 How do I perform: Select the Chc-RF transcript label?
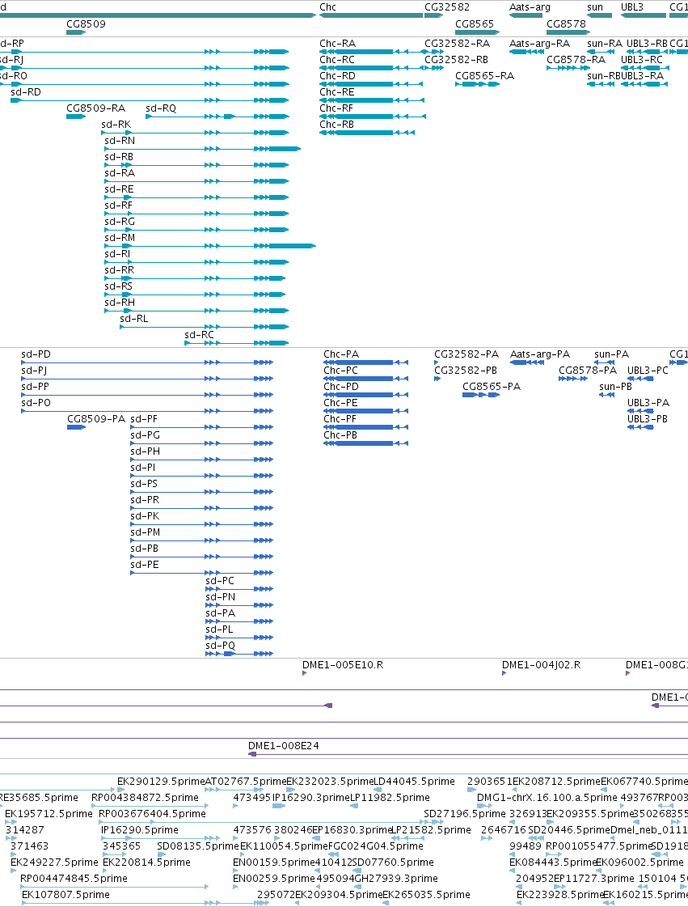pos(336,108)
